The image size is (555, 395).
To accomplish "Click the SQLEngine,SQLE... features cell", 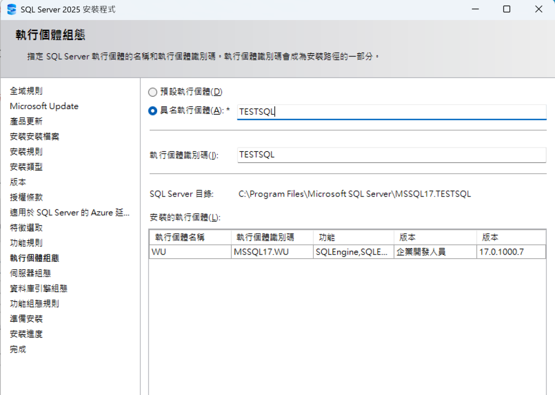I will [x=353, y=252].
